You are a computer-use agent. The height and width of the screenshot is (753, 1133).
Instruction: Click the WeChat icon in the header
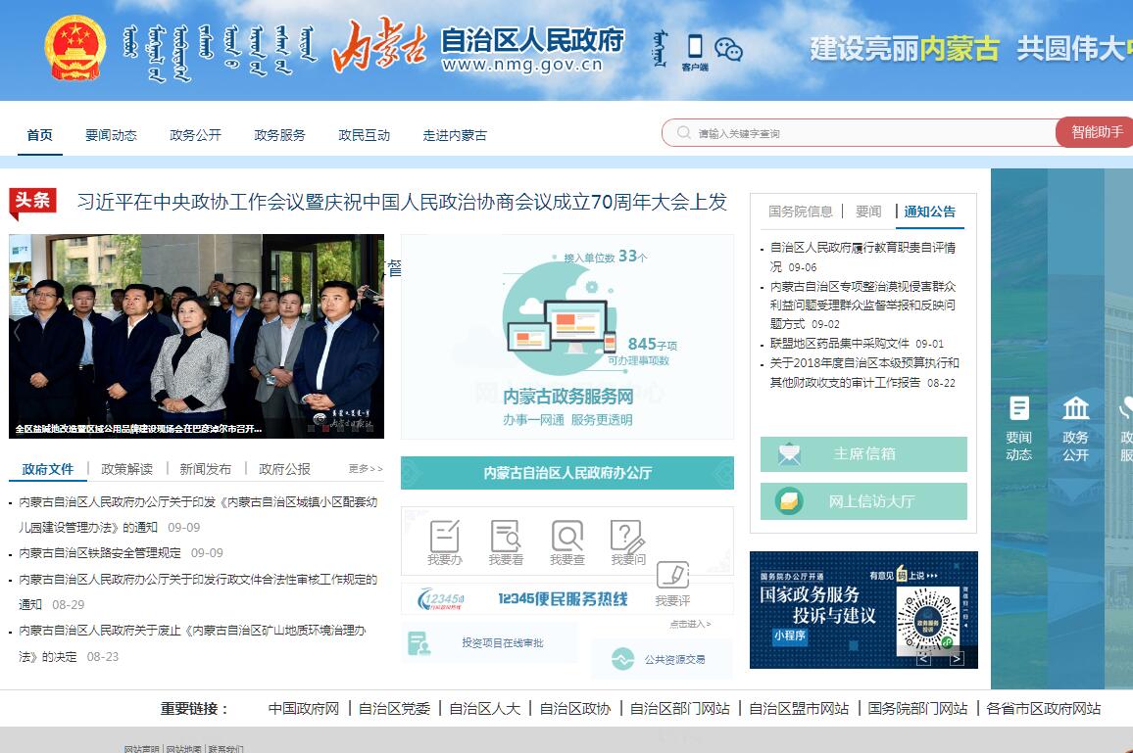[728, 49]
